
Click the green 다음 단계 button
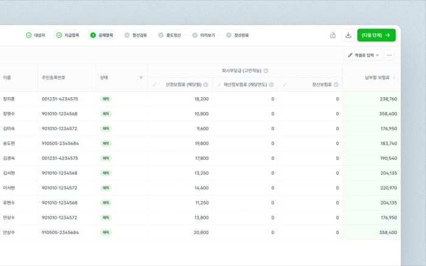pyautogui.click(x=376, y=35)
